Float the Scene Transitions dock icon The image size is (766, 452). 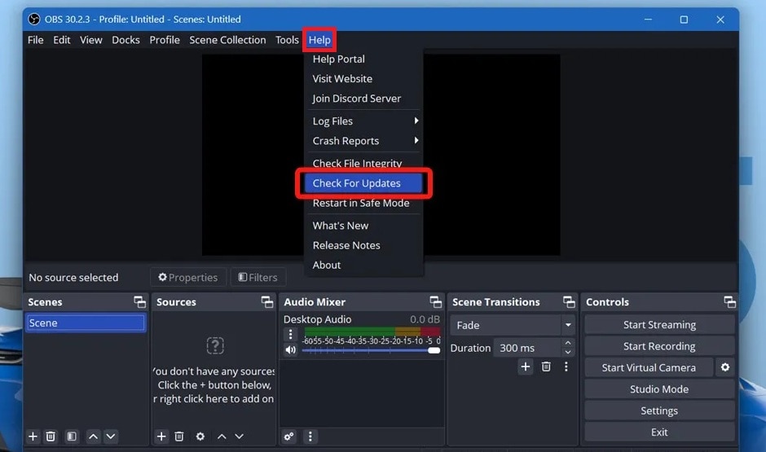coord(569,302)
